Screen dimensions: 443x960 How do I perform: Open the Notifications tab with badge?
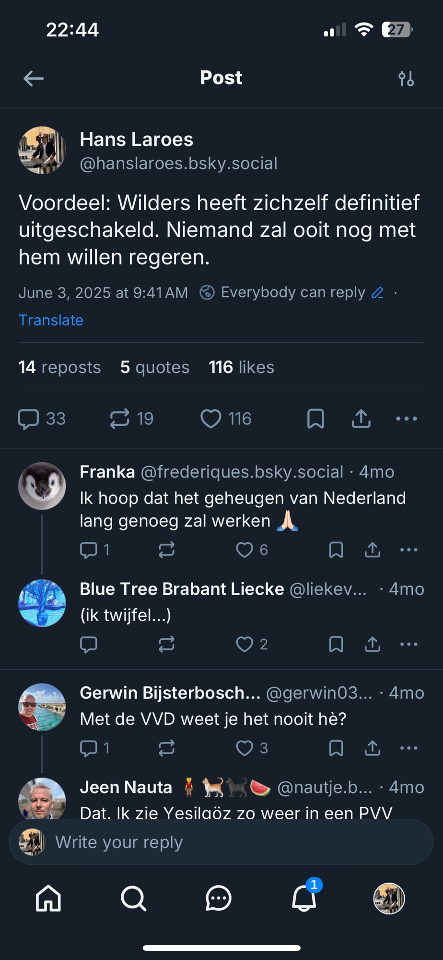(304, 898)
